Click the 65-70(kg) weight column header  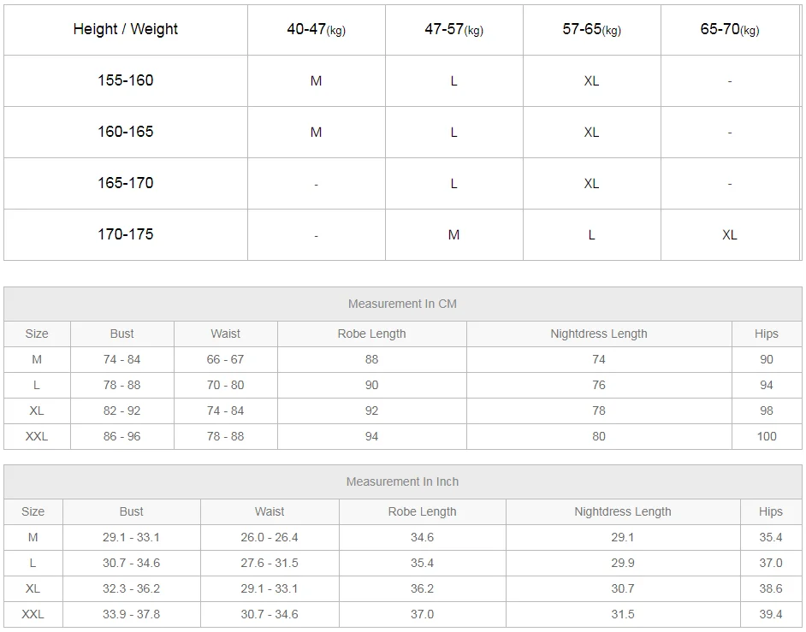729,29
